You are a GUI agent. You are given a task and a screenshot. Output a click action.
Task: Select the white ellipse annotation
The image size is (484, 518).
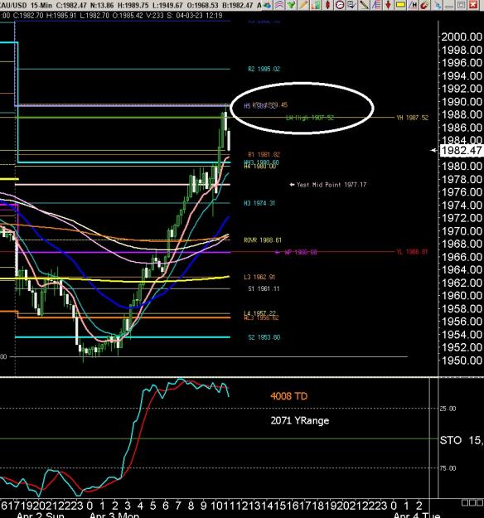tap(302, 108)
